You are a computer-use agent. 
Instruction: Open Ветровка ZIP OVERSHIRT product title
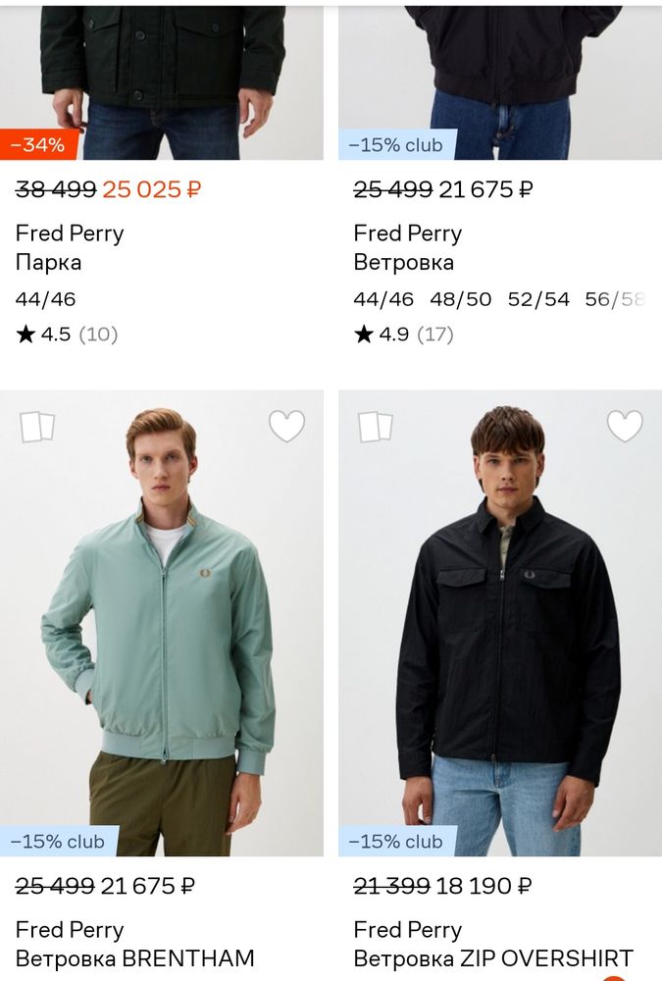click(493, 958)
